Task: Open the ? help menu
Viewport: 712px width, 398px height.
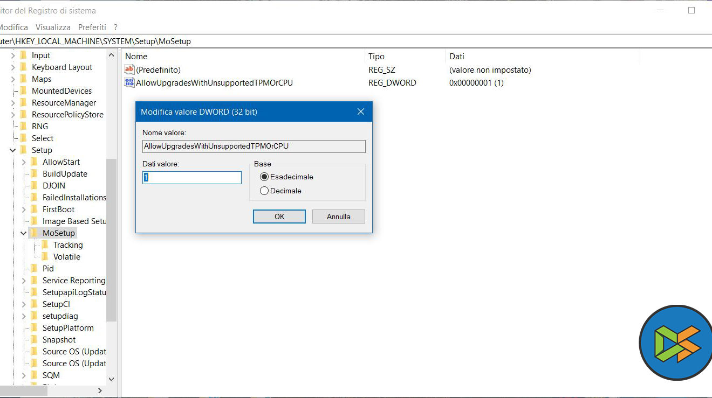Action: tap(115, 27)
